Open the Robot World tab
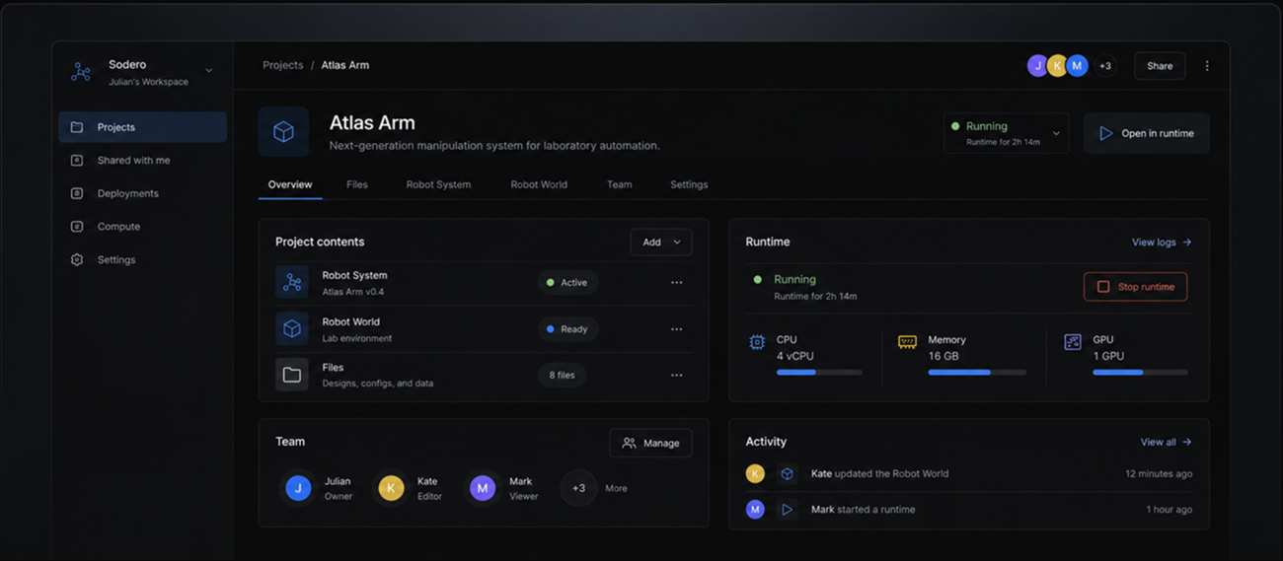This screenshot has height=561, width=1283. (x=539, y=184)
